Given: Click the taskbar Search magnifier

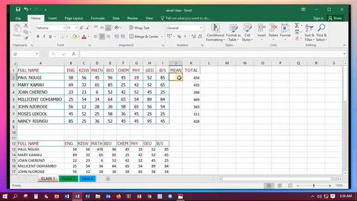Looking at the screenshot, I should (x=15, y=197).
